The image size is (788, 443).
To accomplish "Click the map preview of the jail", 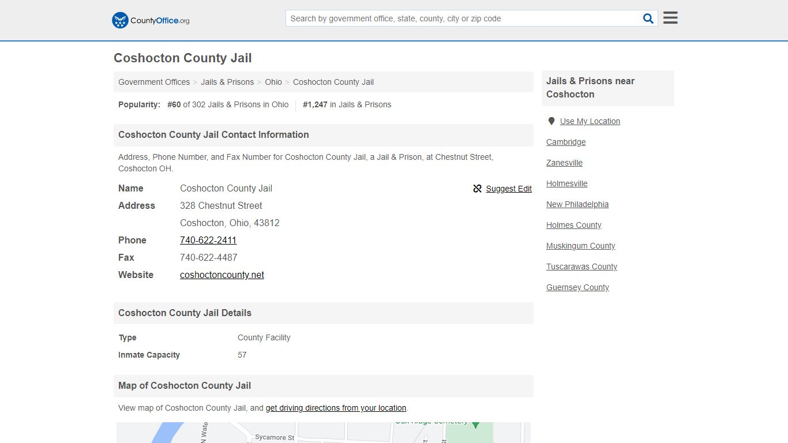I will coord(323,433).
